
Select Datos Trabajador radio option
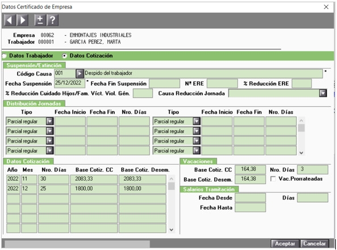coord(4,56)
